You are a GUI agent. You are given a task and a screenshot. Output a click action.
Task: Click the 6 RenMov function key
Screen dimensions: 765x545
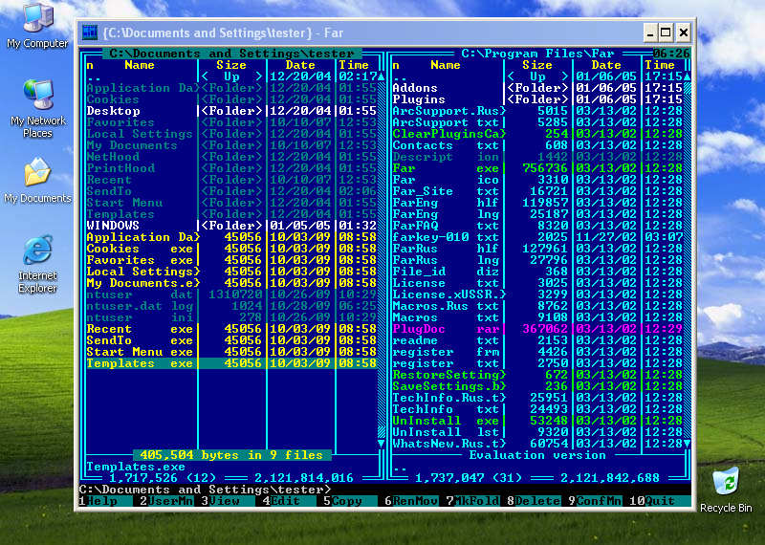coord(411,501)
